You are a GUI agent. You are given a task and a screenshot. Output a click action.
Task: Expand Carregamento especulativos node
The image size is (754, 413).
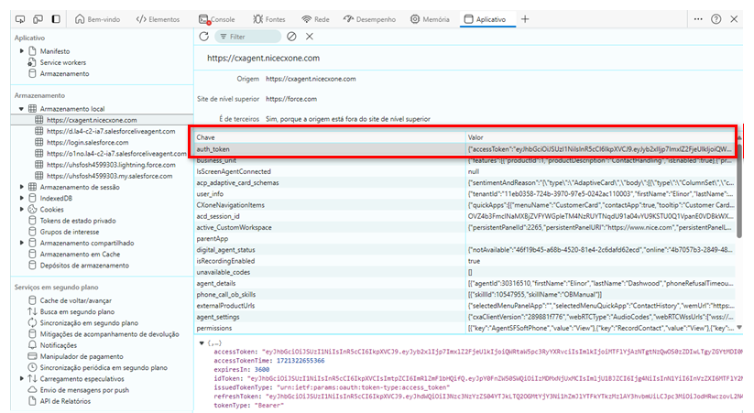(x=22, y=379)
